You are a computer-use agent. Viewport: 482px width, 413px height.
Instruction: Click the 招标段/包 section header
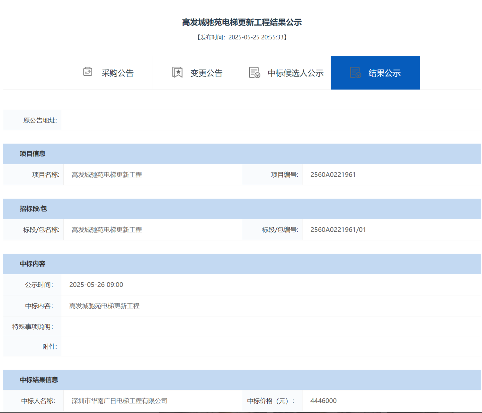click(x=242, y=209)
